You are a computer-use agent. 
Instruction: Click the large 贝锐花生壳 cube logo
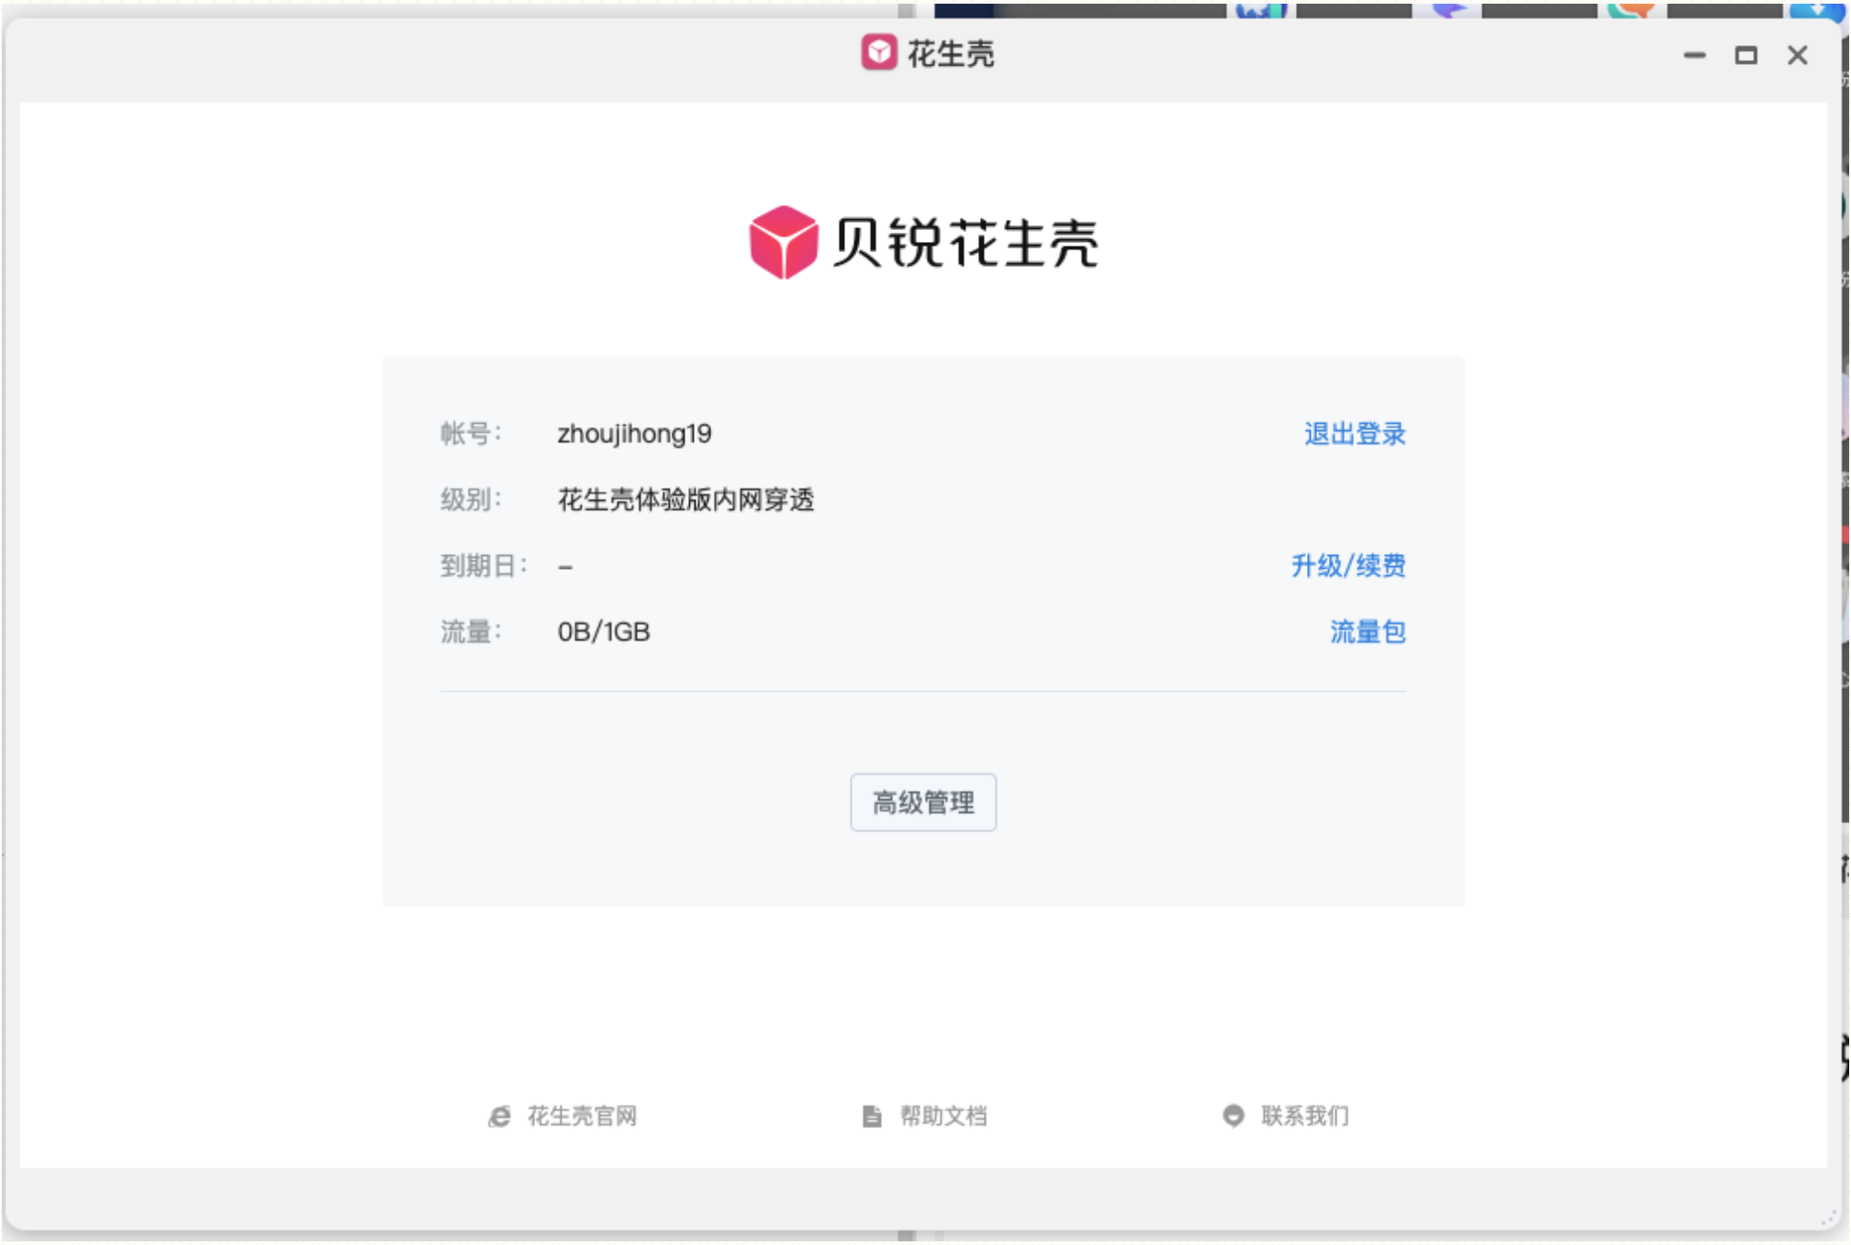pyautogui.click(x=783, y=242)
